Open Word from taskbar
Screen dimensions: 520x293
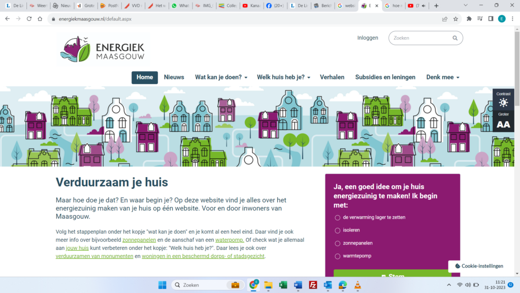[298, 285]
